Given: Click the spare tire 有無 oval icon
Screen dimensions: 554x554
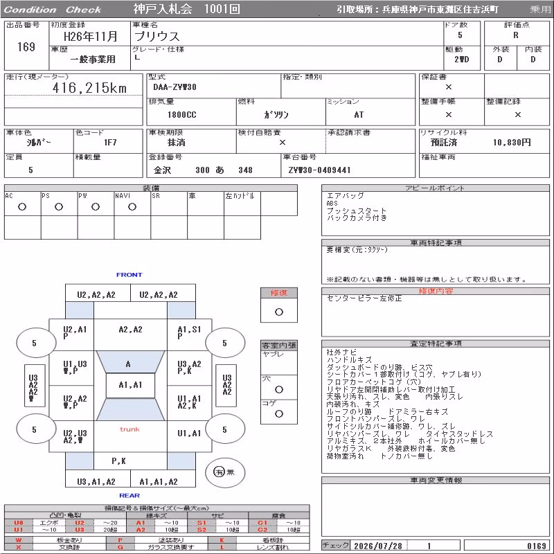Looking at the screenshot, I should click(225, 472).
